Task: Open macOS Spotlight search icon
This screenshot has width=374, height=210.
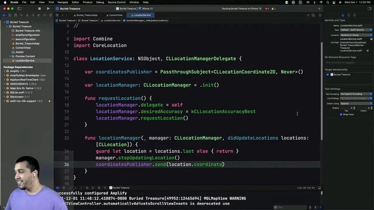Action: 328,2
